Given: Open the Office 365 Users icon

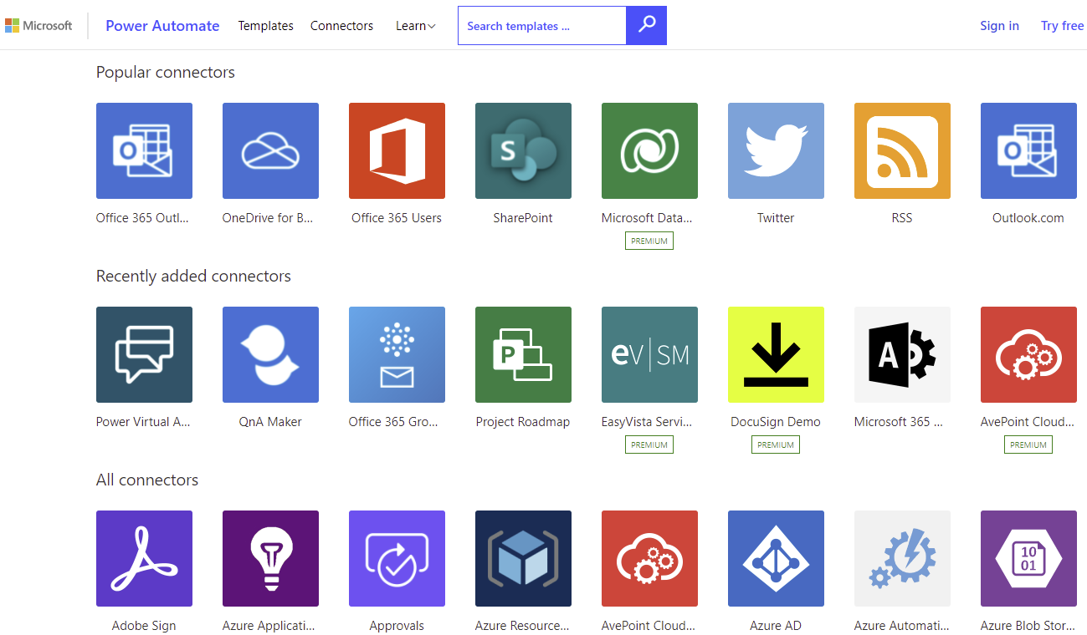Looking at the screenshot, I should point(397,151).
